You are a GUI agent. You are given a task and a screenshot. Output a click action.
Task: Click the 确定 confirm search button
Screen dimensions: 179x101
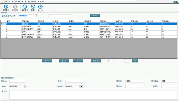click(95, 16)
